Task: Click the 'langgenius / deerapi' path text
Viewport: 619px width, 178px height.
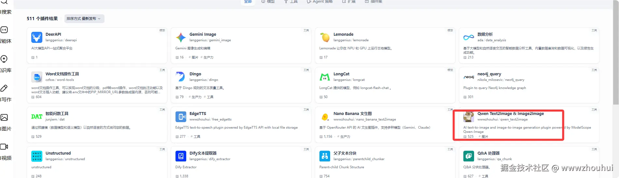Action: 61,40
